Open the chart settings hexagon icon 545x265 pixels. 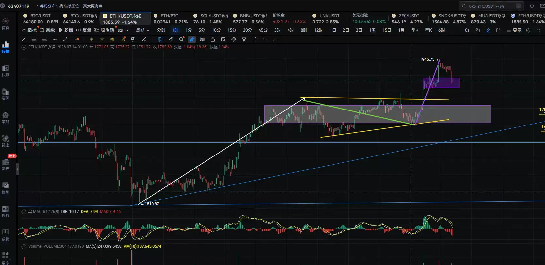(x=528, y=30)
